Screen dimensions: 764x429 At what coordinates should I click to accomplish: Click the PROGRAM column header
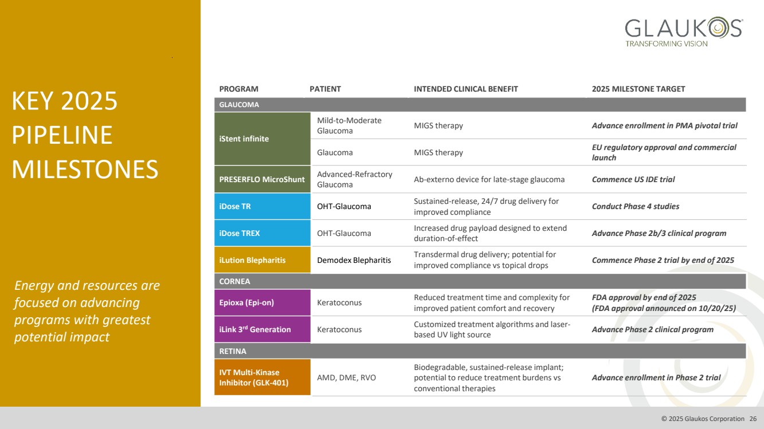pos(238,89)
